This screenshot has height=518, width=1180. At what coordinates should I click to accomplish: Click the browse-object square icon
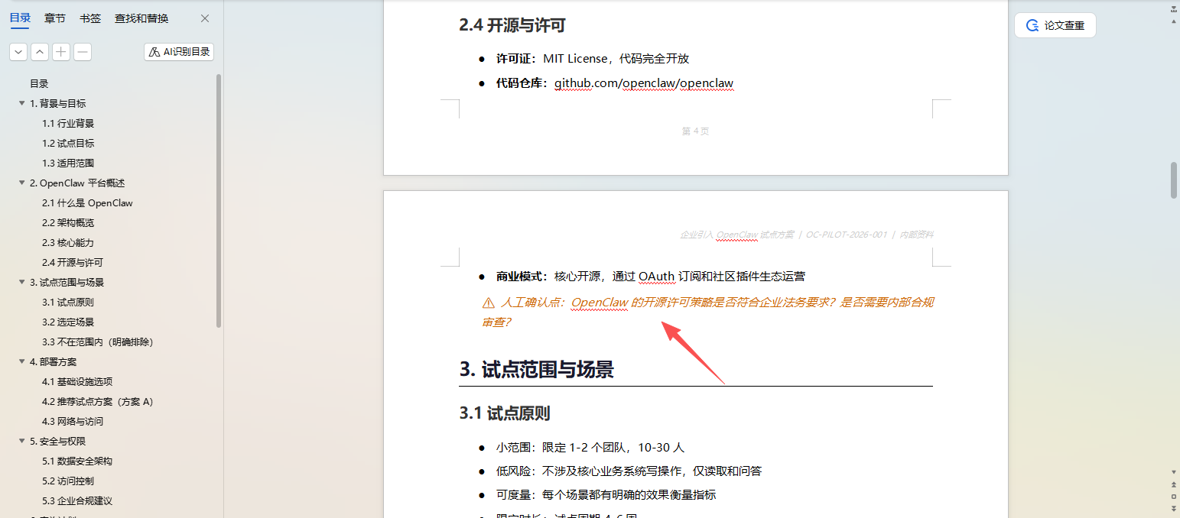pyautogui.click(x=1174, y=497)
